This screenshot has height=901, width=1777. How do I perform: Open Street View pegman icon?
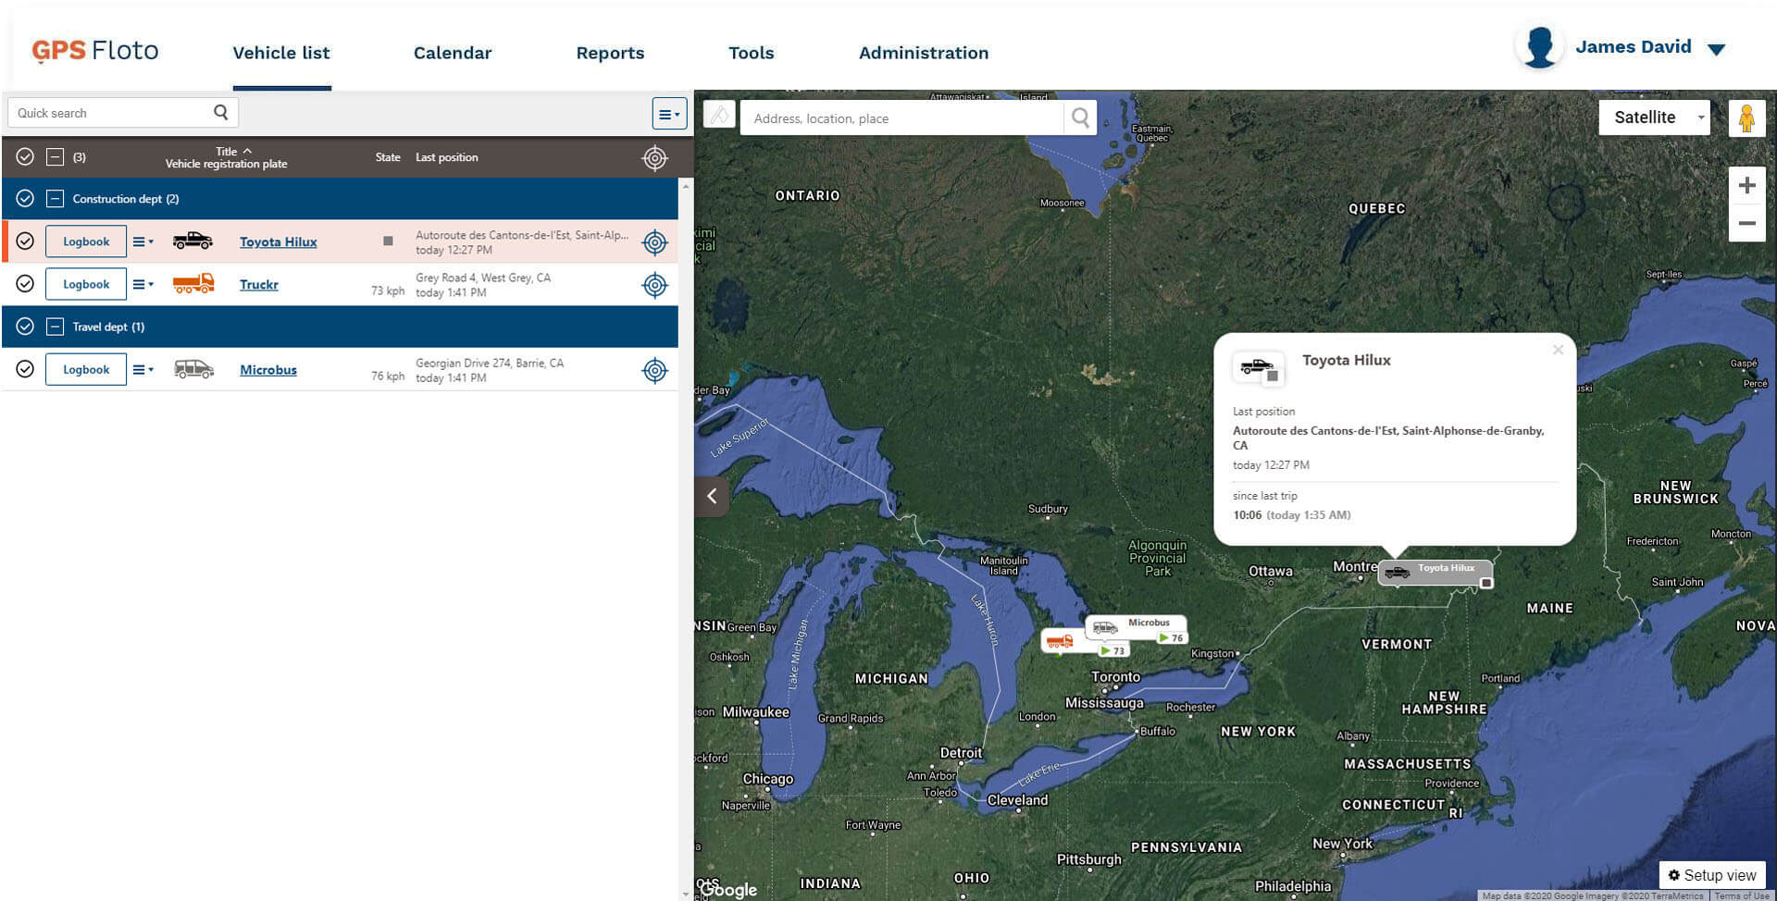(x=1746, y=118)
